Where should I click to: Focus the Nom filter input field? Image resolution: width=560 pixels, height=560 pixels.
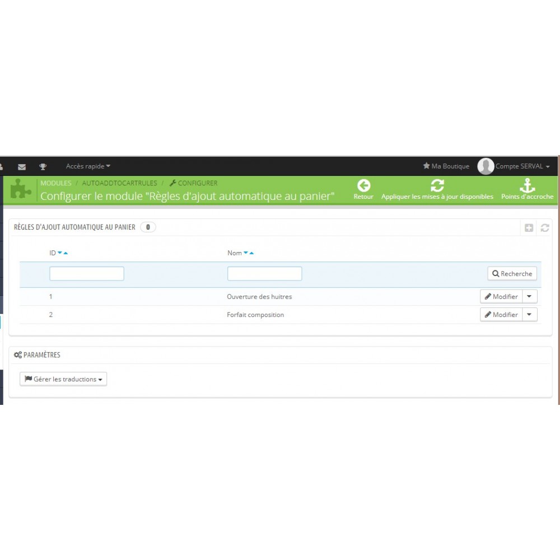pos(265,274)
